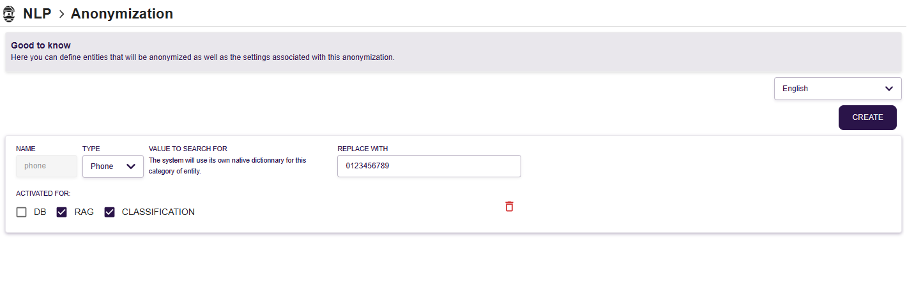Image resolution: width=907 pixels, height=287 pixels.
Task: Click the CREATE button
Action: tap(867, 117)
